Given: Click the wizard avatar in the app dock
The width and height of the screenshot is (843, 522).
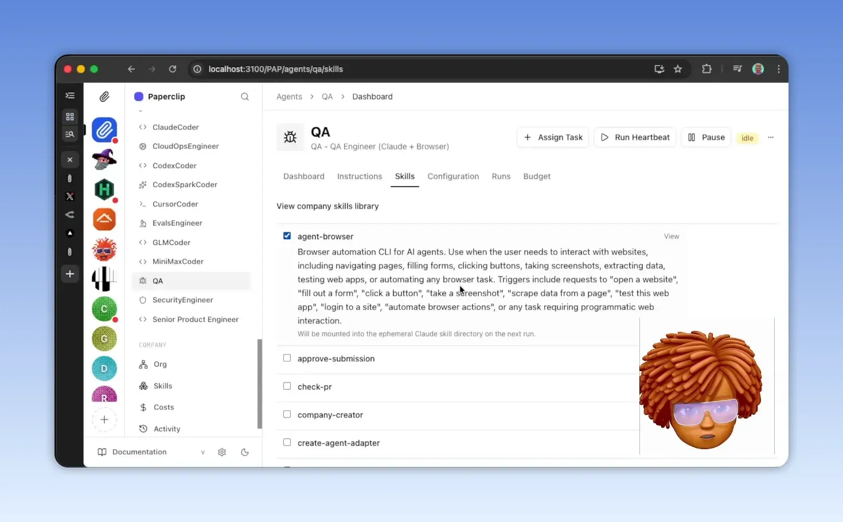Looking at the screenshot, I should (104, 159).
